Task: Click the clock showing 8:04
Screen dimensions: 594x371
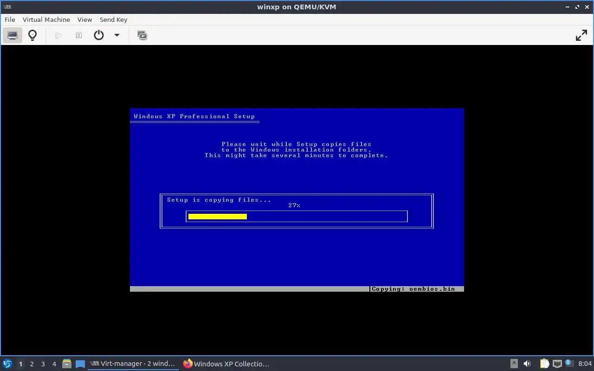Action: click(585, 364)
